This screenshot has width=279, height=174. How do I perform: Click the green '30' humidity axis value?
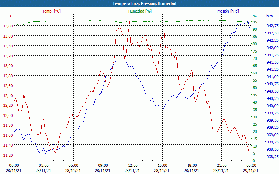click(x=255, y=117)
